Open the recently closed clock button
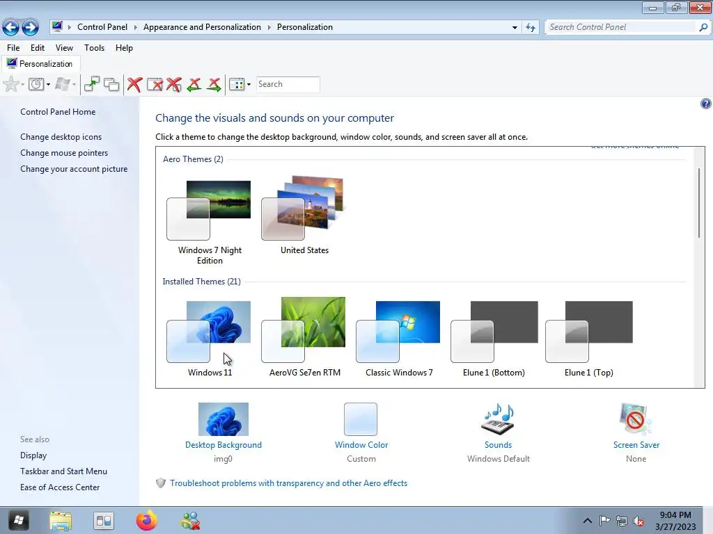This screenshot has width=713, height=534. pyautogui.click(x=36, y=84)
